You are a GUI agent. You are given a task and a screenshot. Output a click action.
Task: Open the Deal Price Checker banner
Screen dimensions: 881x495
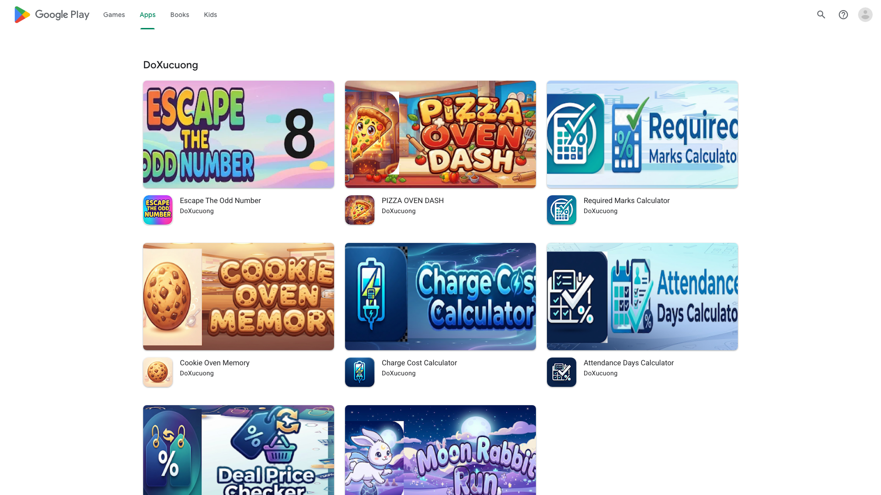(x=239, y=450)
